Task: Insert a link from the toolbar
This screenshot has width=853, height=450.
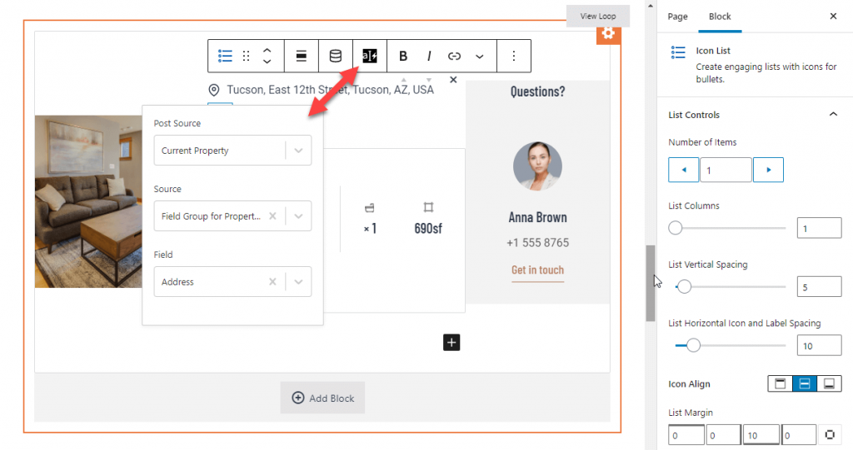Action: pyautogui.click(x=454, y=56)
